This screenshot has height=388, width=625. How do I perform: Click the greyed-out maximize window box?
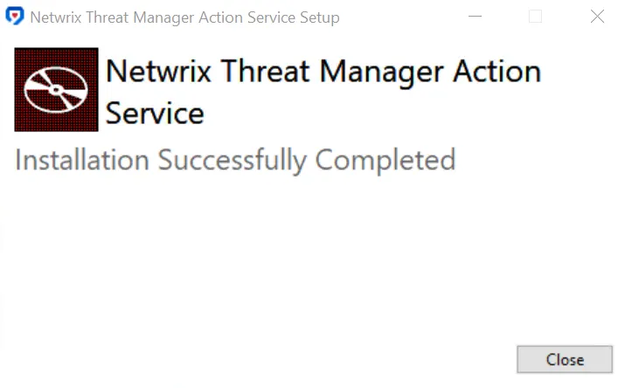(x=535, y=17)
